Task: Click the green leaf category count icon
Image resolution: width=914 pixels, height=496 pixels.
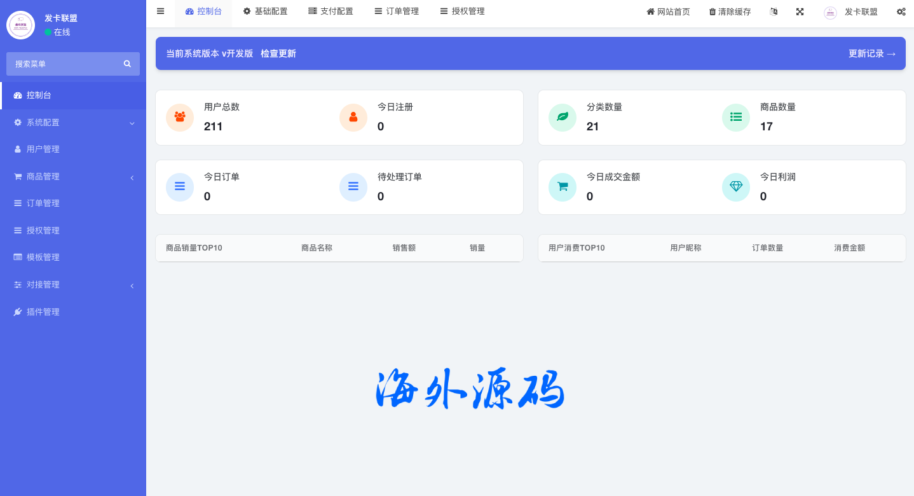Action: (x=563, y=117)
